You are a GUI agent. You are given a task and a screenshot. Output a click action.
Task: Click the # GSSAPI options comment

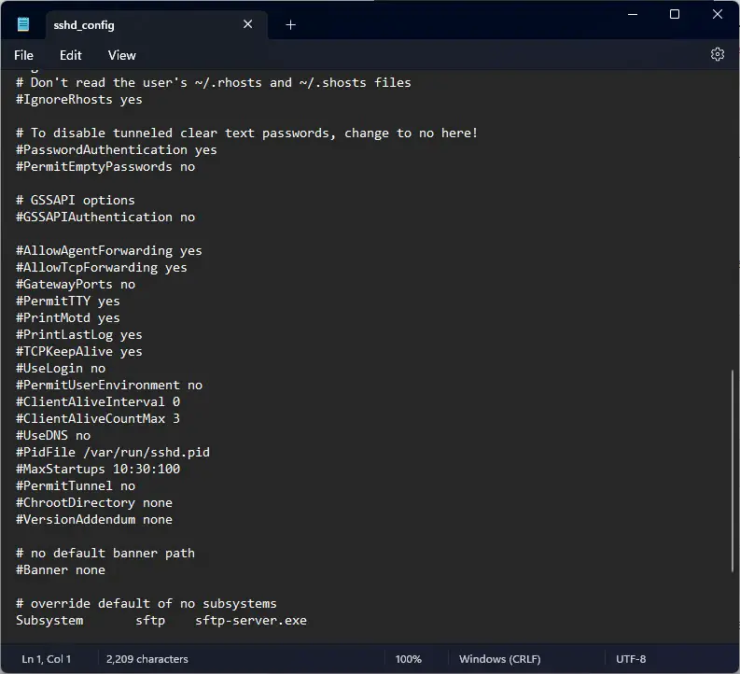tap(75, 201)
